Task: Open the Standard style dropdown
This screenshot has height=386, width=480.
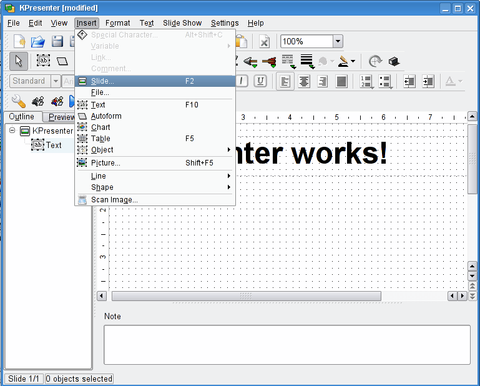Action: (x=55, y=81)
